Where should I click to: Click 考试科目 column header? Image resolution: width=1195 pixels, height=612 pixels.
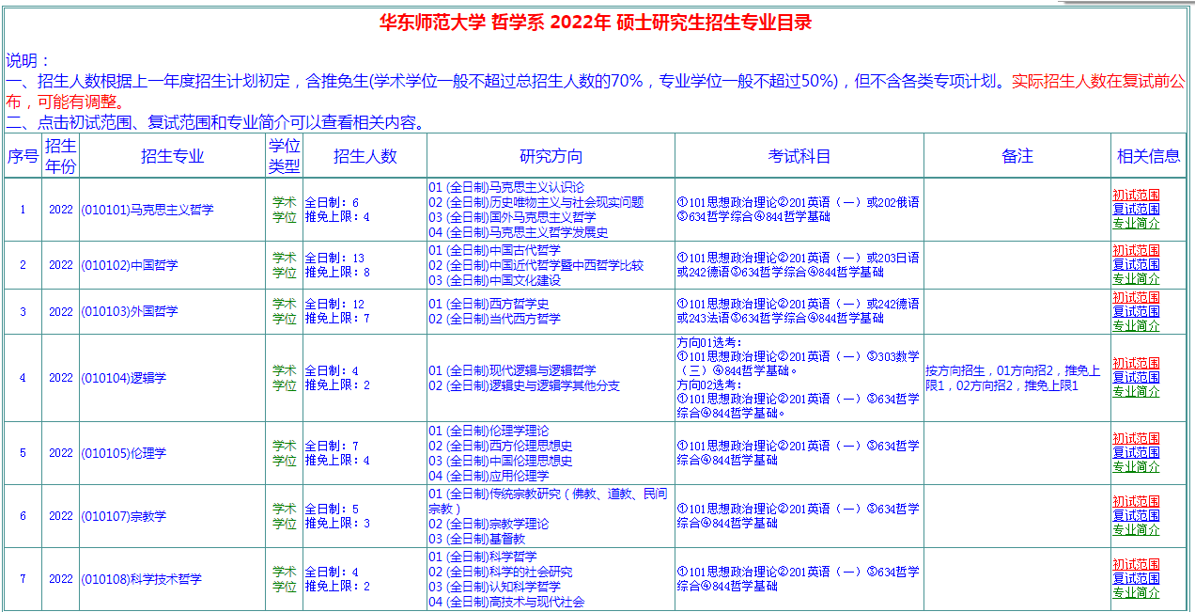pyautogui.click(x=799, y=156)
